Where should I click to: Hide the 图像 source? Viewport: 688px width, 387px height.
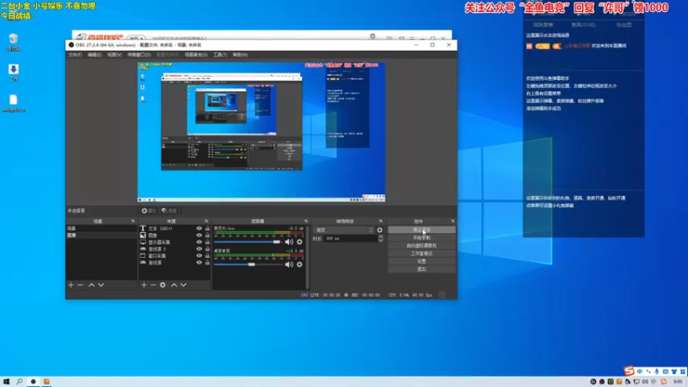click(x=199, y=235)
